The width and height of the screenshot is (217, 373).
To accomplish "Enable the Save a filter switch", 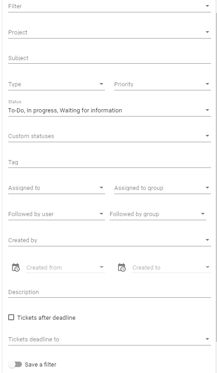I will coord(15,364).
